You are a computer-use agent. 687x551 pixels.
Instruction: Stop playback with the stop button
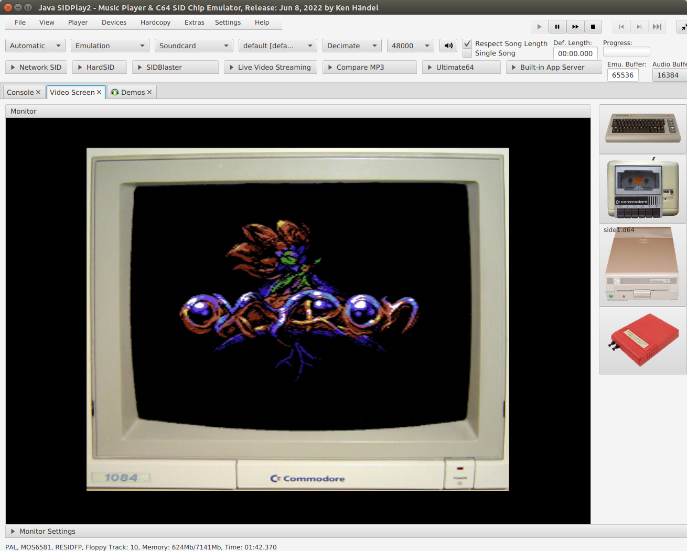pyautogui.click(x=593, y=27)
